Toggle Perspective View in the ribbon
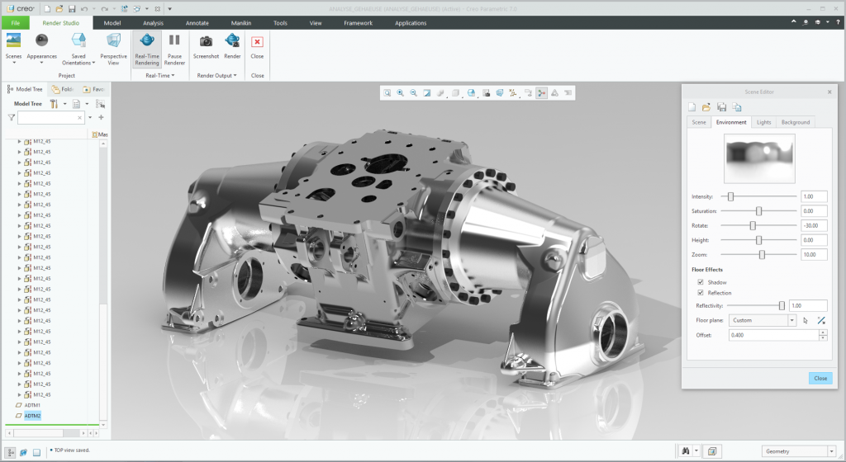The width and height of the screenshot is (846, 462). click(x=114, y=41)
